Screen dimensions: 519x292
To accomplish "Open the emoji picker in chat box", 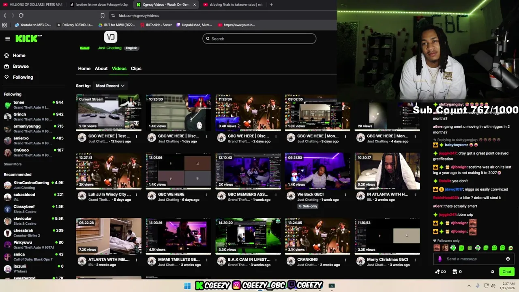I will click(x=508, y=259).
